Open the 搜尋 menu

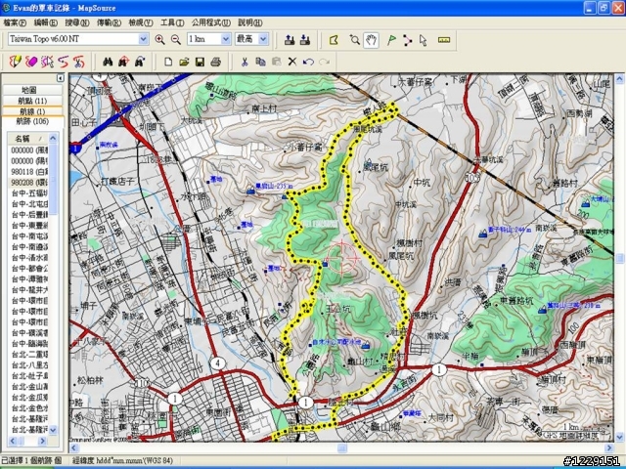click(x=77, y=22)
